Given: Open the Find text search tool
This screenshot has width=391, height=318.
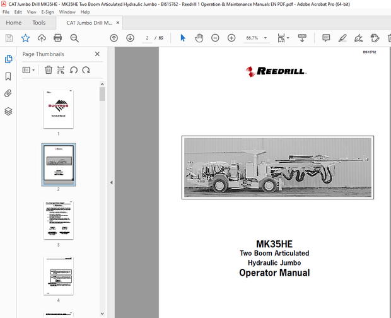Looking at the screenshot, I should point(74,38).
